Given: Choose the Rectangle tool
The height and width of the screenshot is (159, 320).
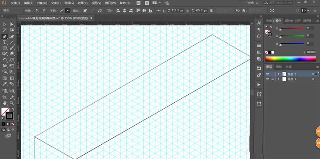Looking at the screenshot, I should (x=4, y=48).
